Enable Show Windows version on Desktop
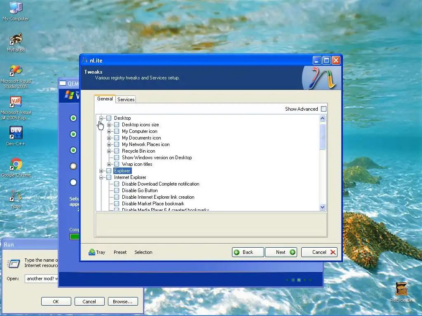The width and height of the screenshot is (422, 316). 117,158
